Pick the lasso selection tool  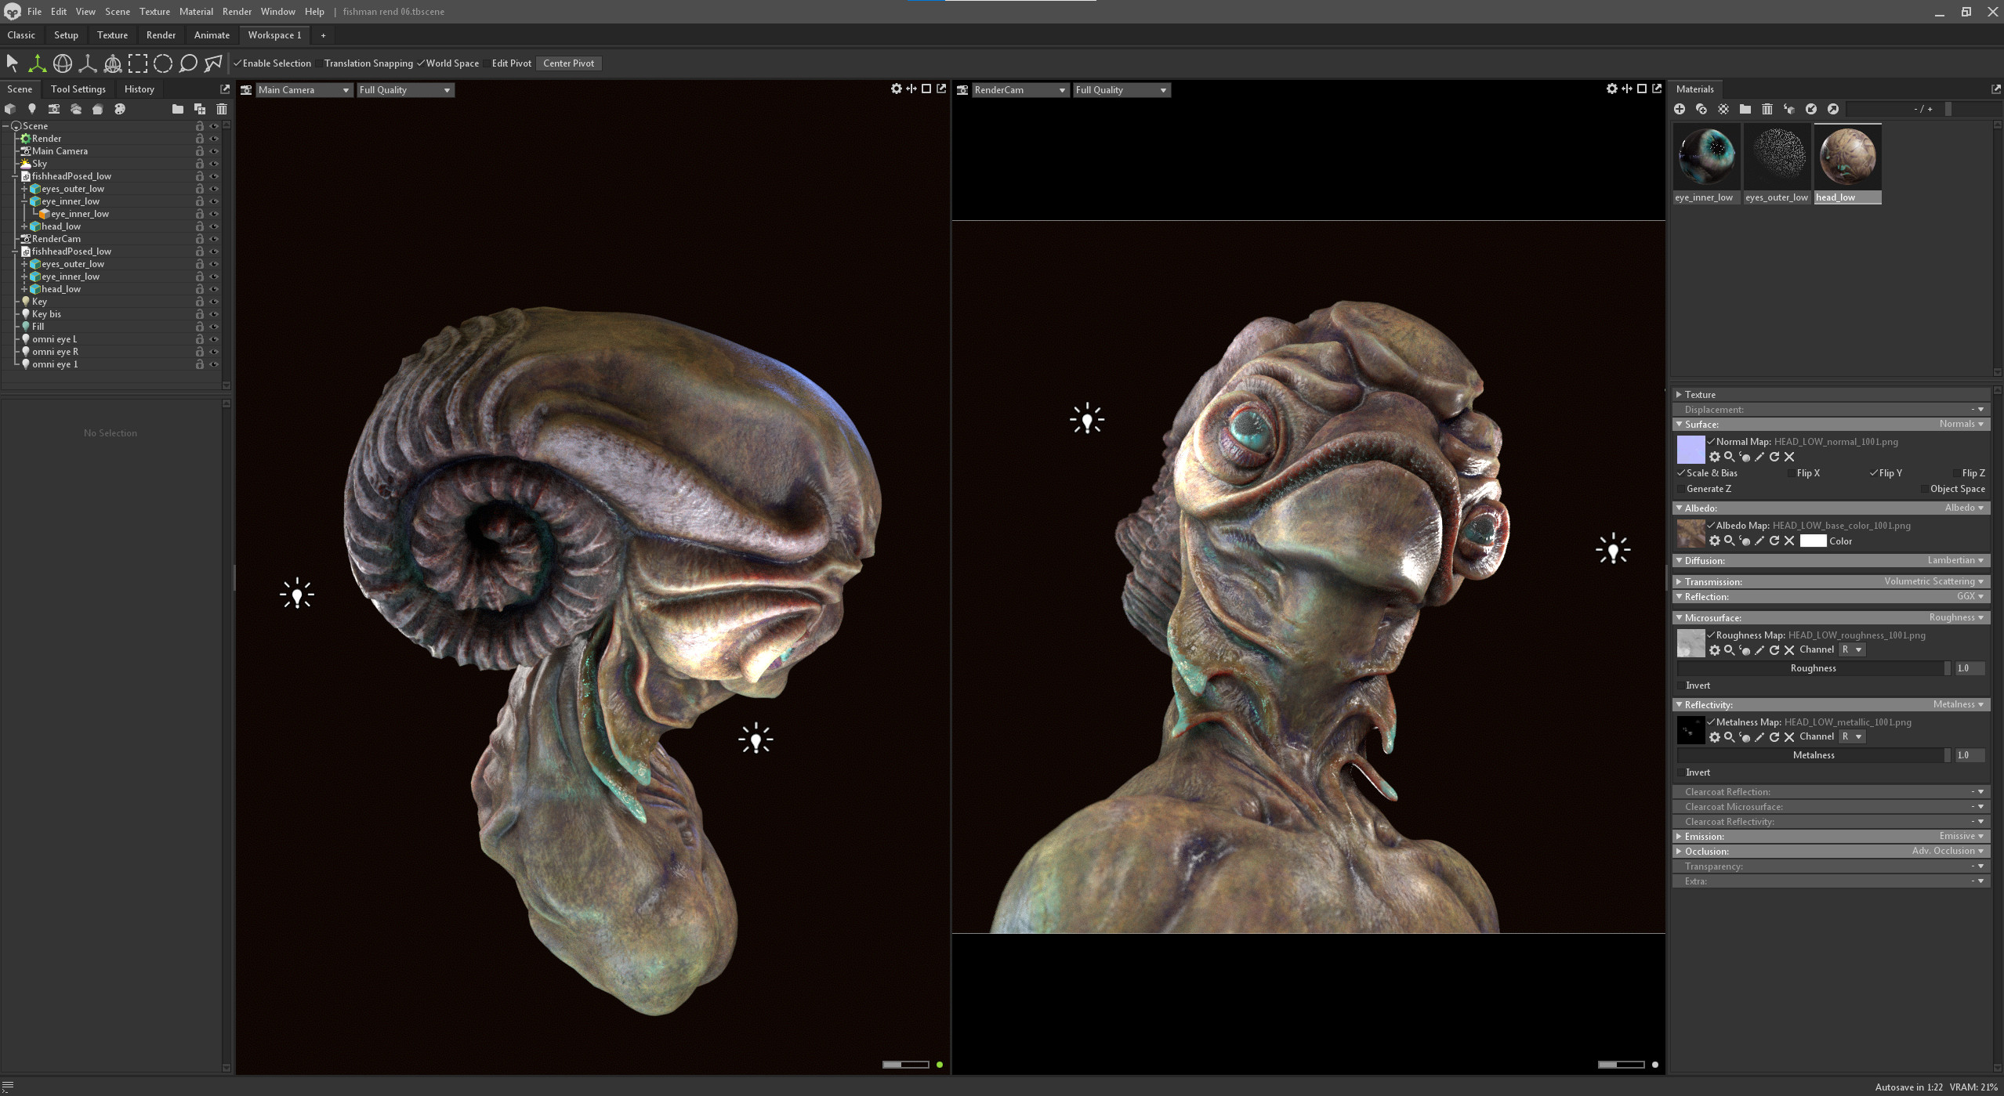188,63
